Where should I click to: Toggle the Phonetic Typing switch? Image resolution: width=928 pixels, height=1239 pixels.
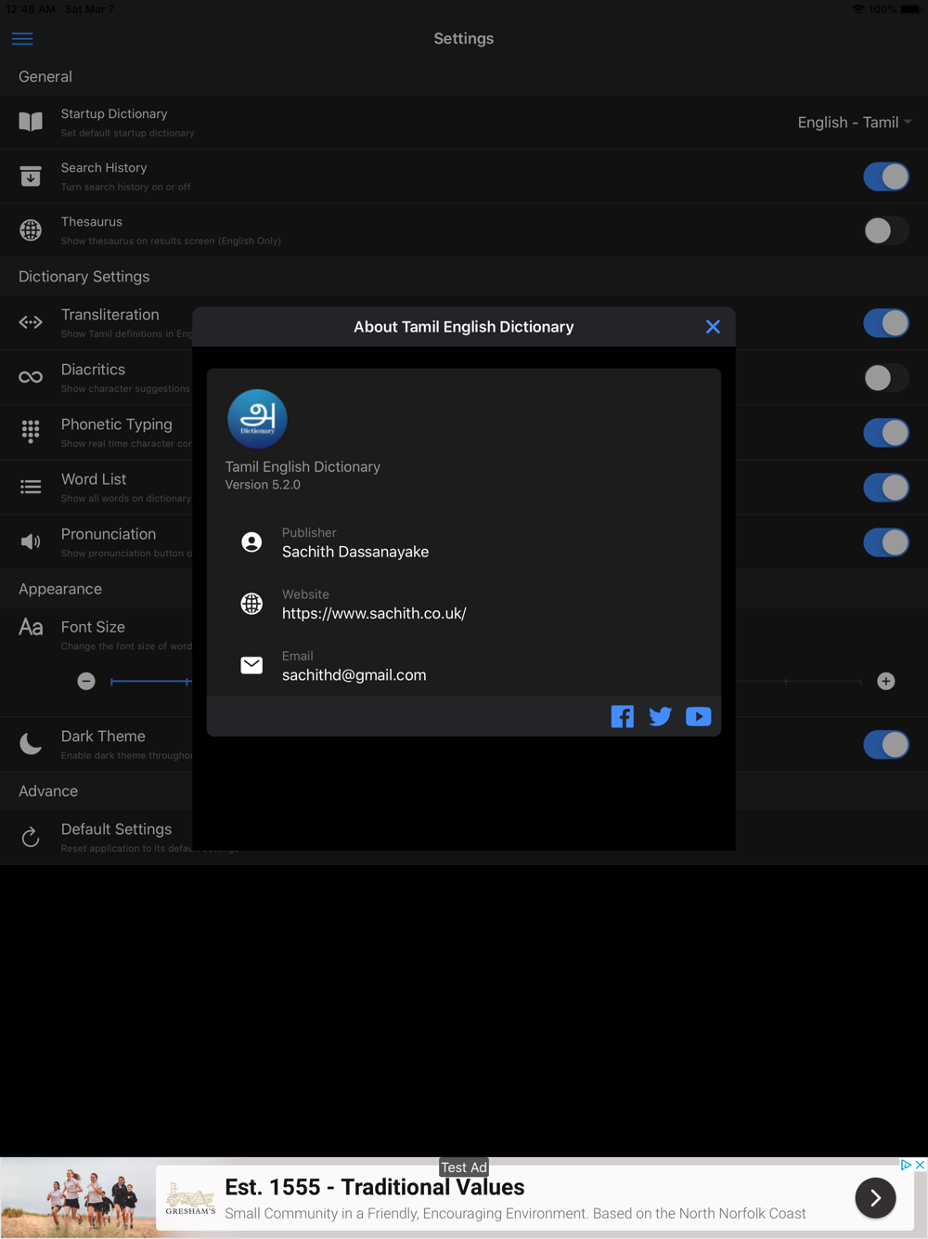(886, 433)
